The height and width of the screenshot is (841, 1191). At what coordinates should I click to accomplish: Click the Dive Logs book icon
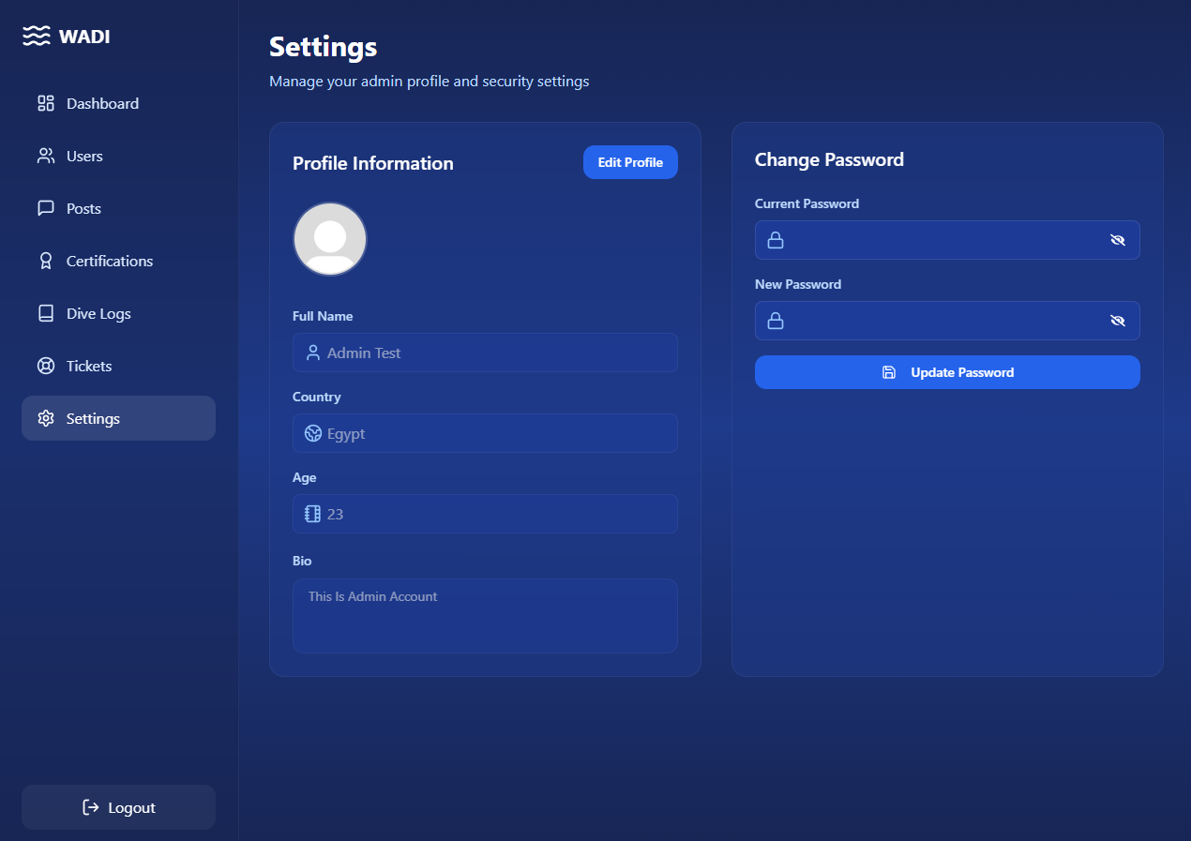click(x=45, y=313)
